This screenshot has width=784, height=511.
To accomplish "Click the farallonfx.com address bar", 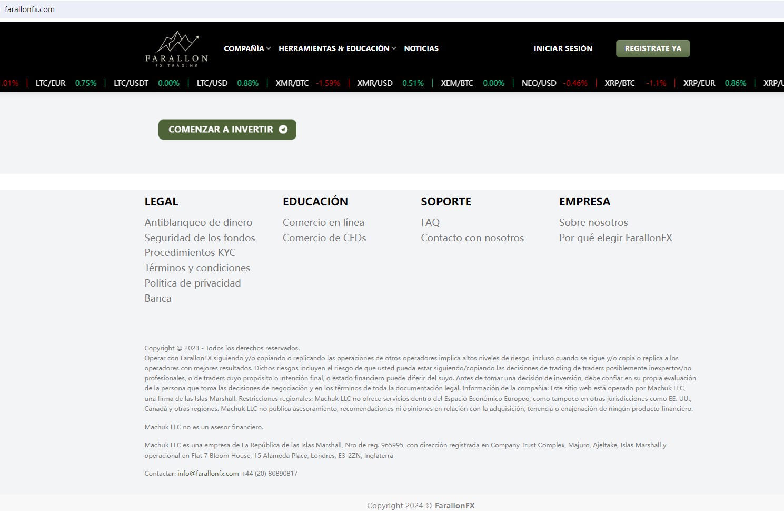I will (x=392, y=9).
